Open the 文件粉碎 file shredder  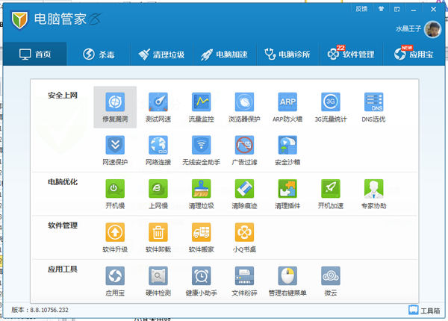(244, 280)
